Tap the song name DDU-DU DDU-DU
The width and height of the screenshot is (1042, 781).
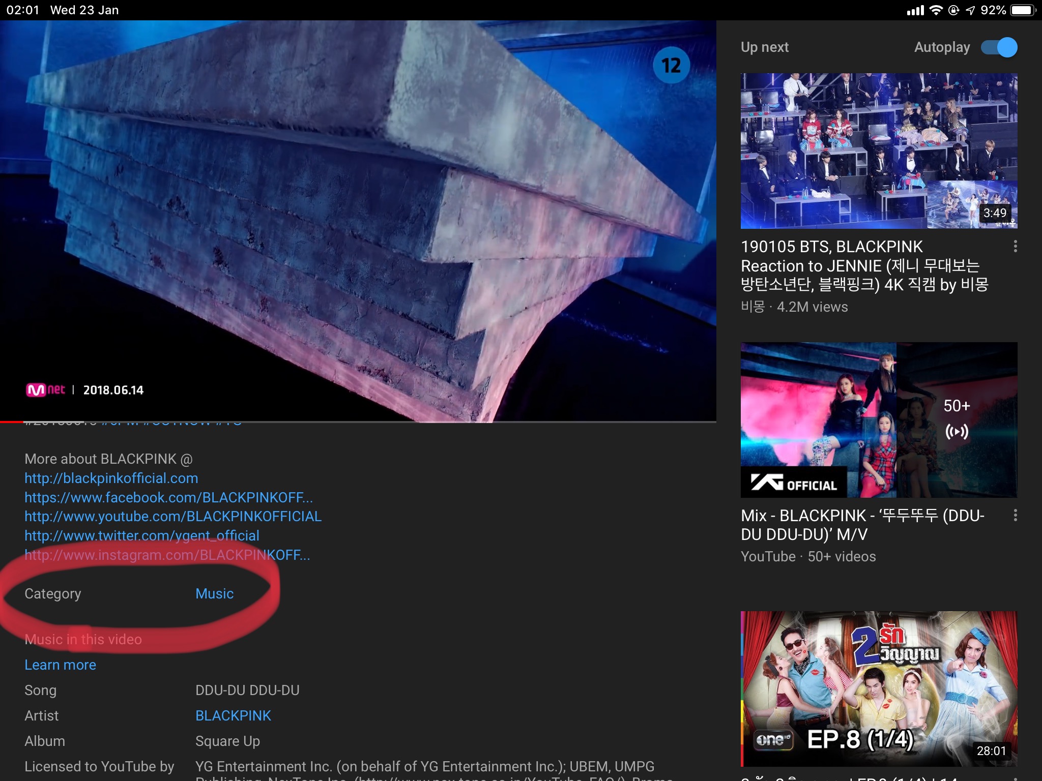247,690
